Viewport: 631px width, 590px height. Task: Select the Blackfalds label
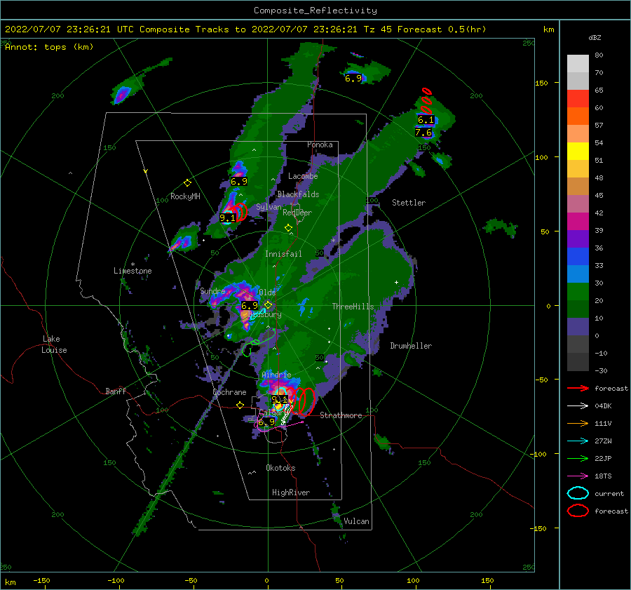click(298, 194)
